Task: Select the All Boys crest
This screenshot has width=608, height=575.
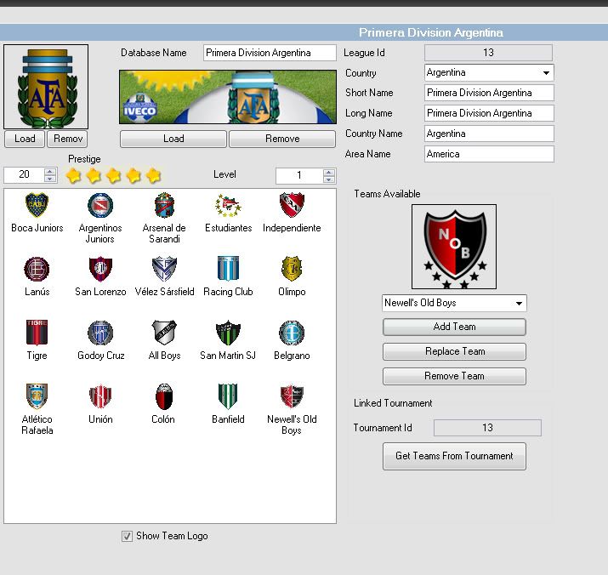Action: click(x=164, y=333)
